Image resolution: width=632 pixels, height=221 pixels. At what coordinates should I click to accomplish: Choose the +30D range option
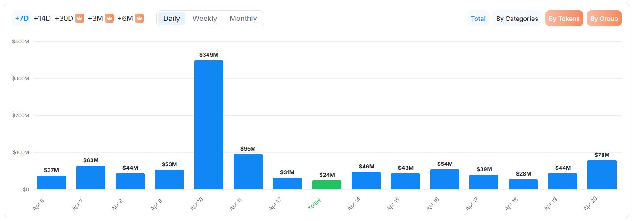click(x=64, y=19)
